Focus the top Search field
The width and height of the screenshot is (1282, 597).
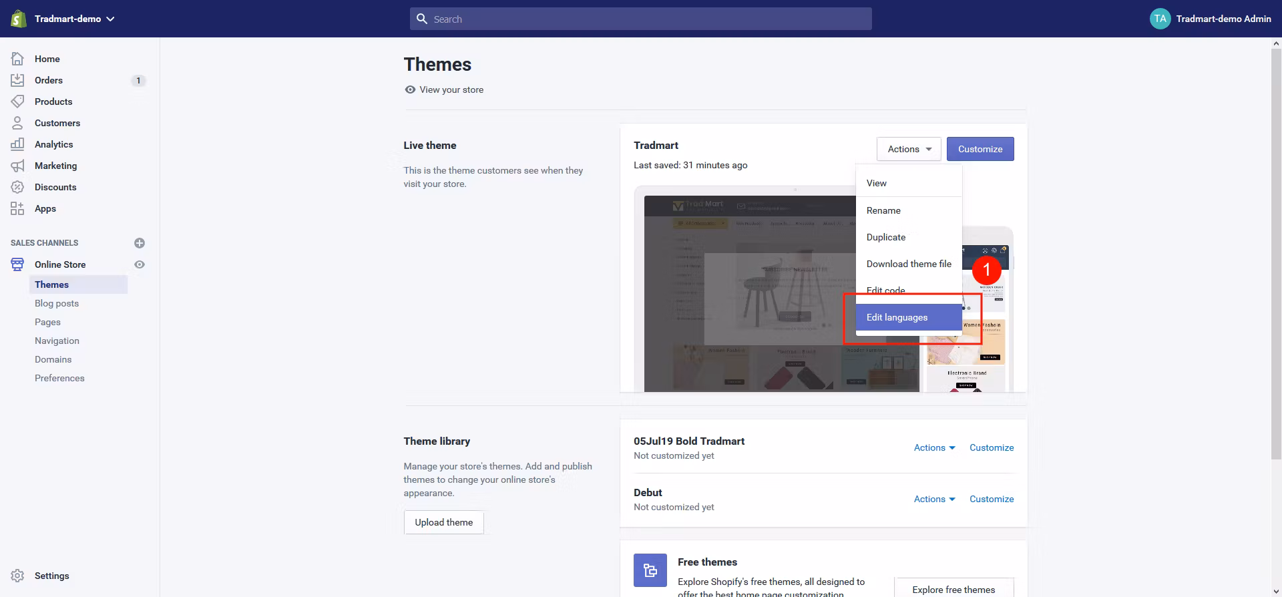(641, 19)
